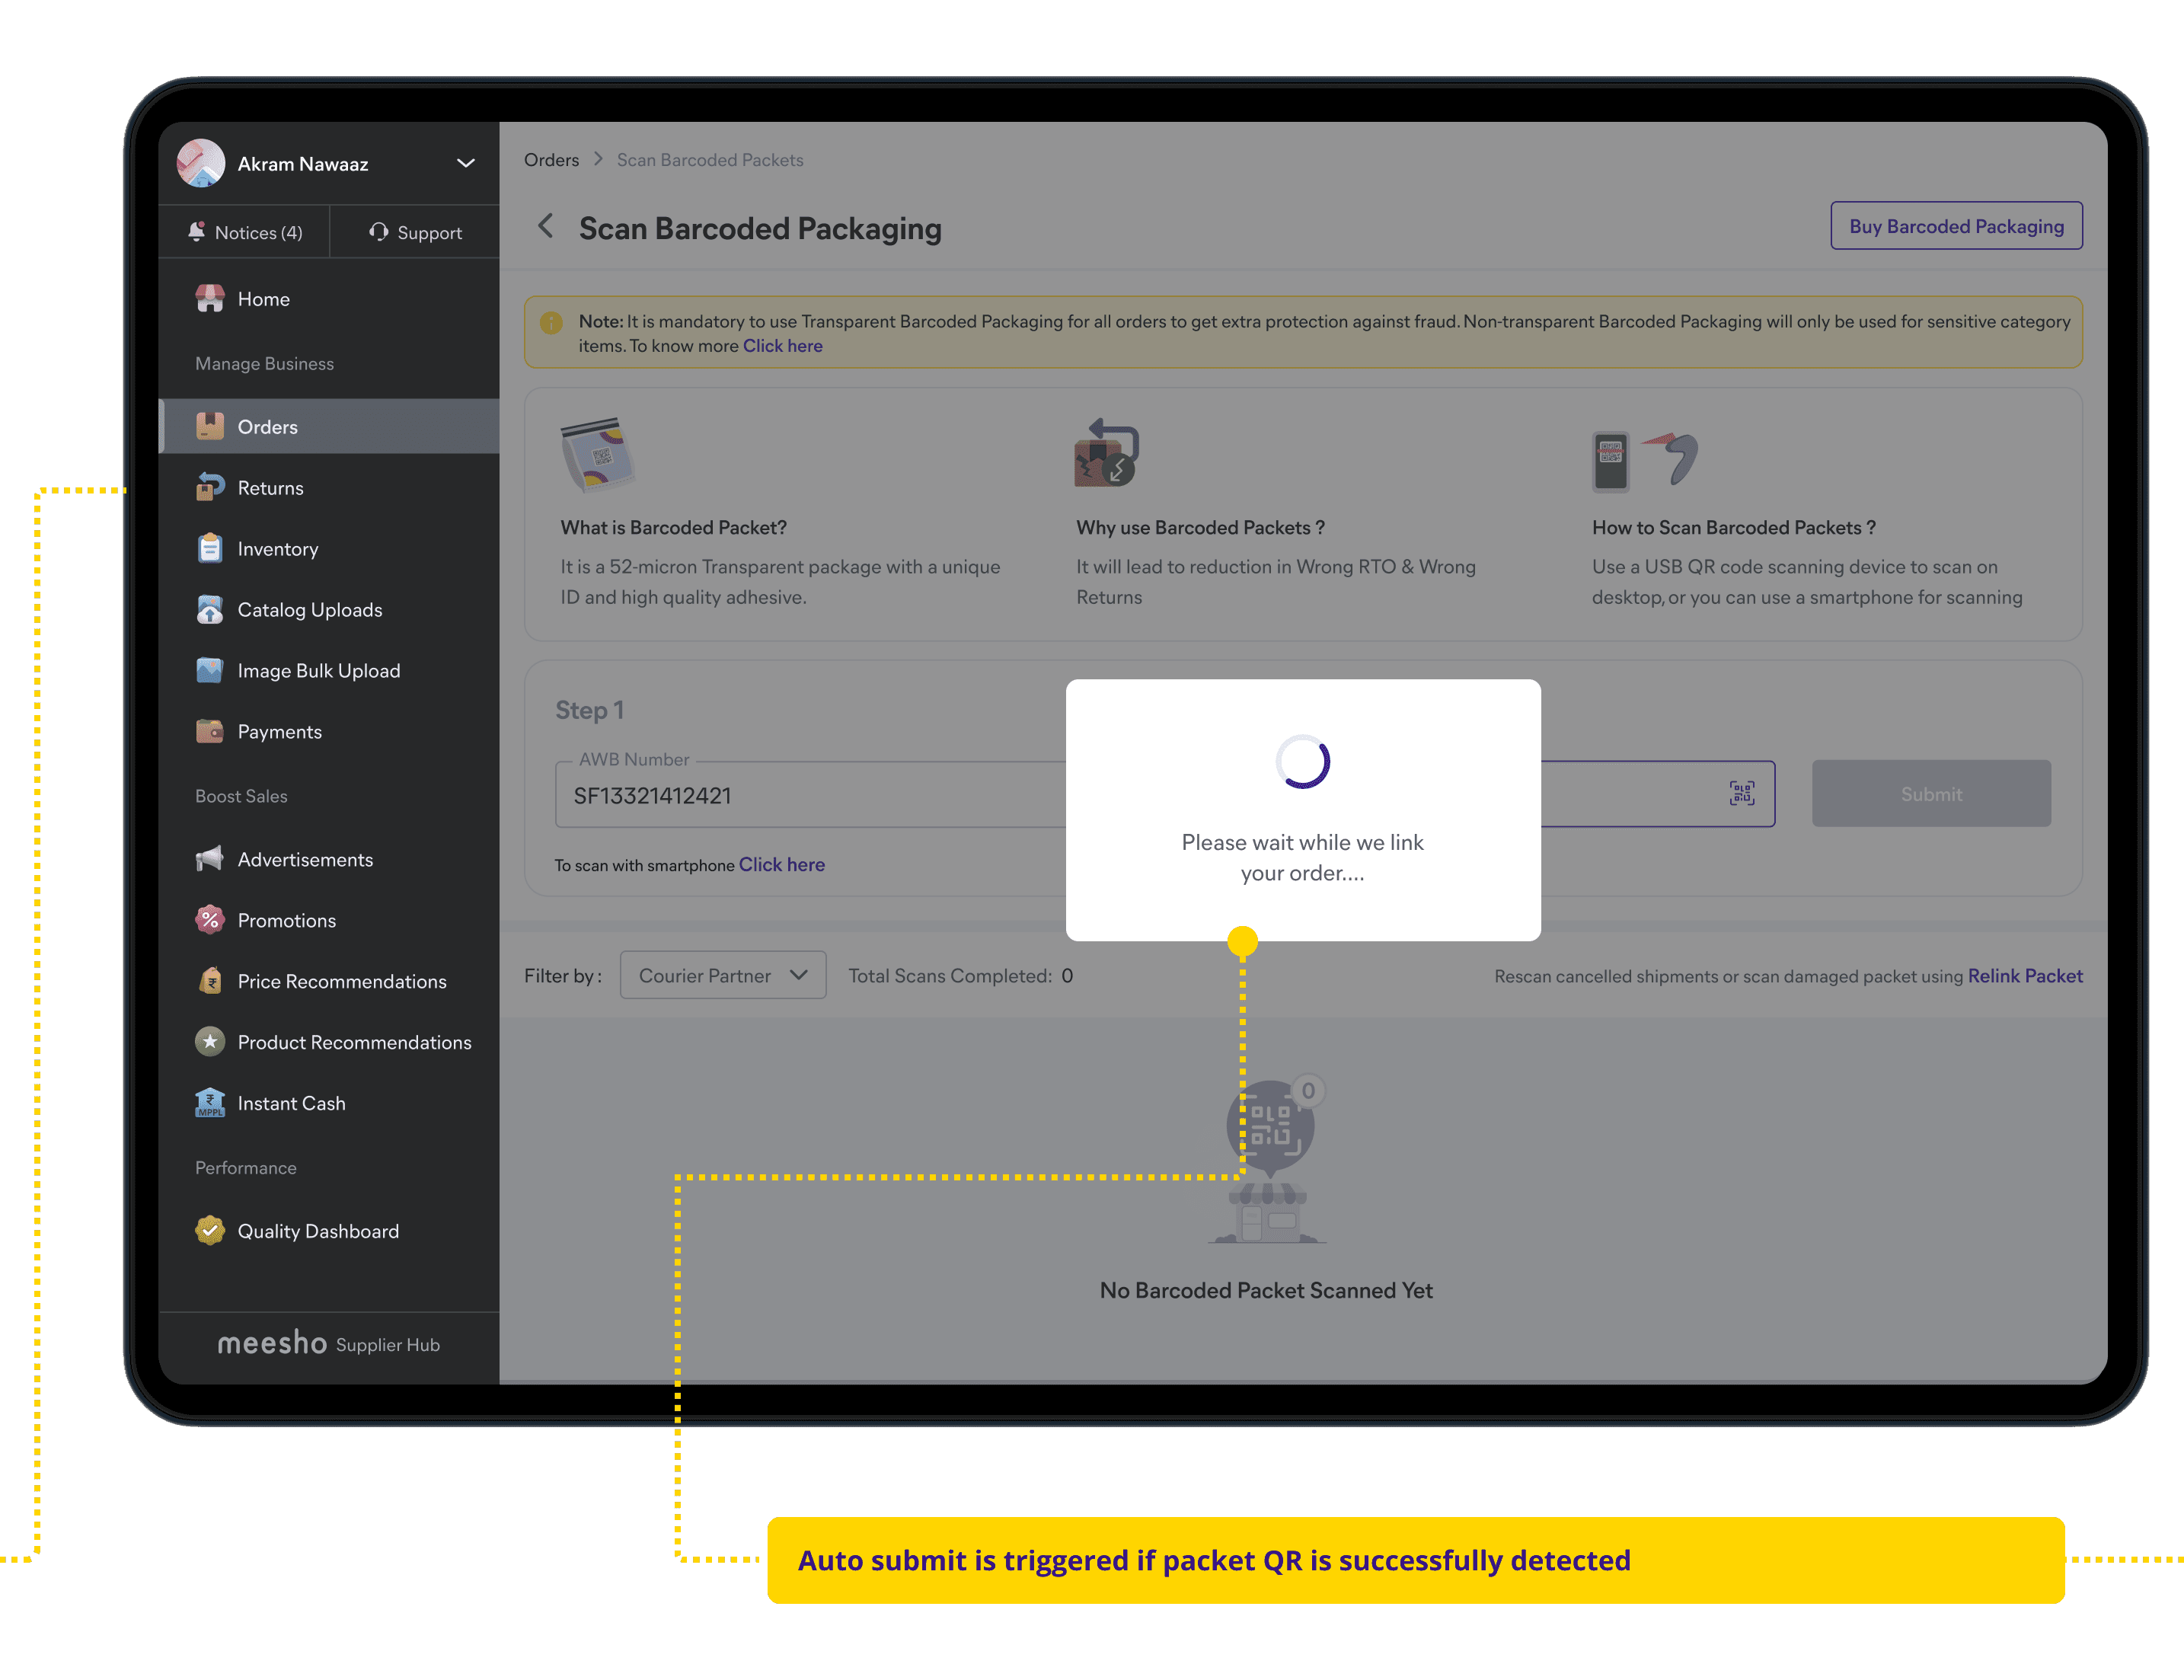Click the QR scan icon in the input field
Viewport: 2184px width, 1680px height.
pyautogui.click(x=1741, y=794)
